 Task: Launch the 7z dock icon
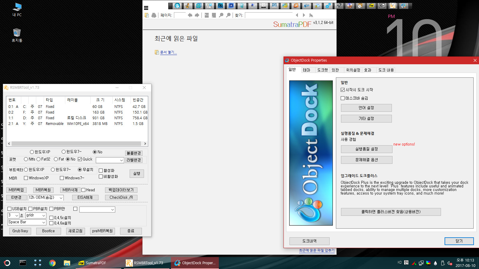(382, 6)
